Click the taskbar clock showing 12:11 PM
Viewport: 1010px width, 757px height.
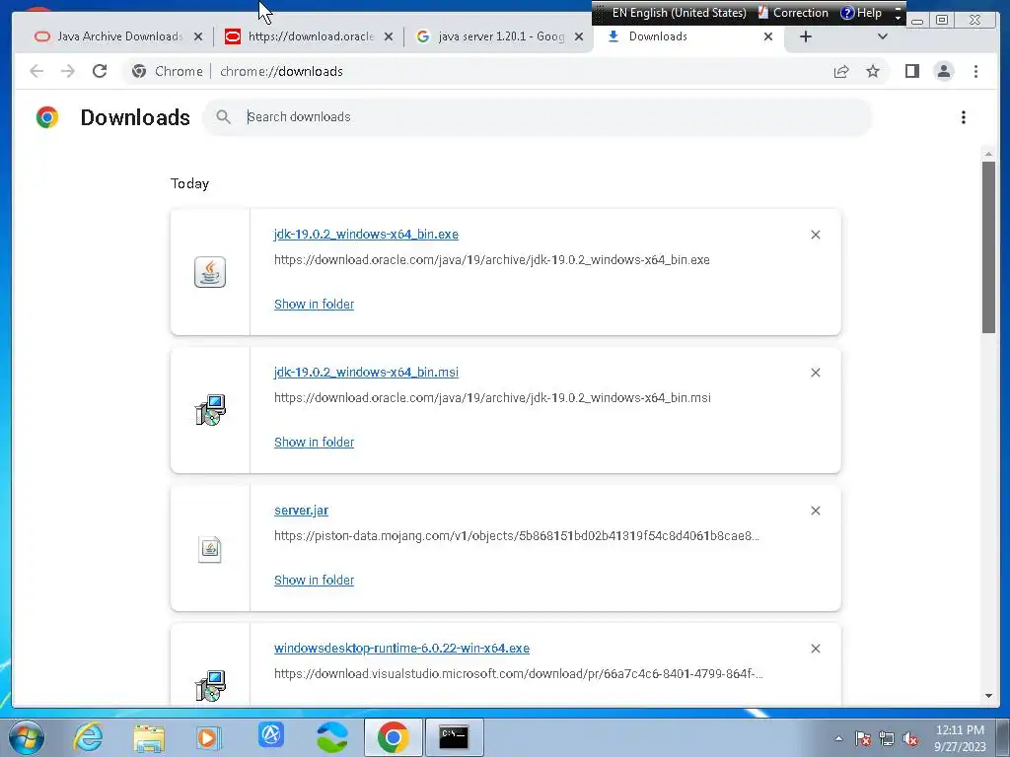[959, 738]
